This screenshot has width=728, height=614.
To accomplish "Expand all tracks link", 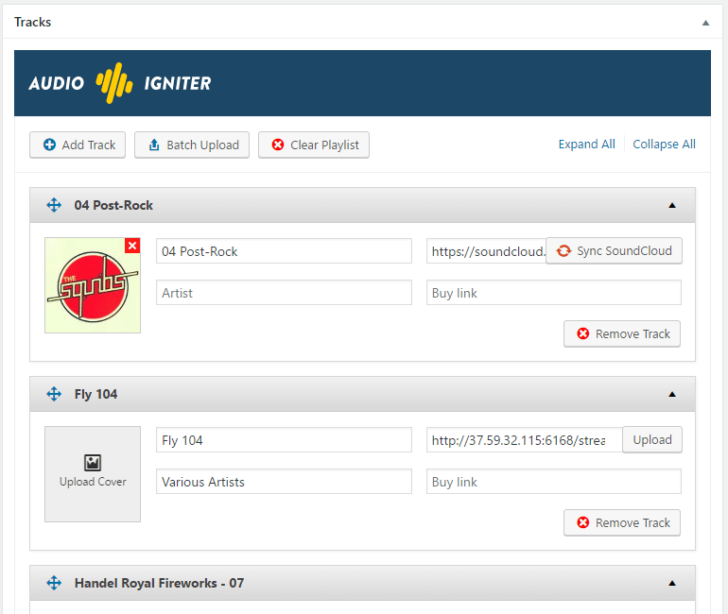I will (x=586, y=145).
